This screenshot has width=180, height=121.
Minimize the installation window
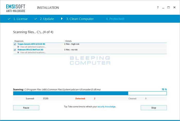[x=163, y=8]
